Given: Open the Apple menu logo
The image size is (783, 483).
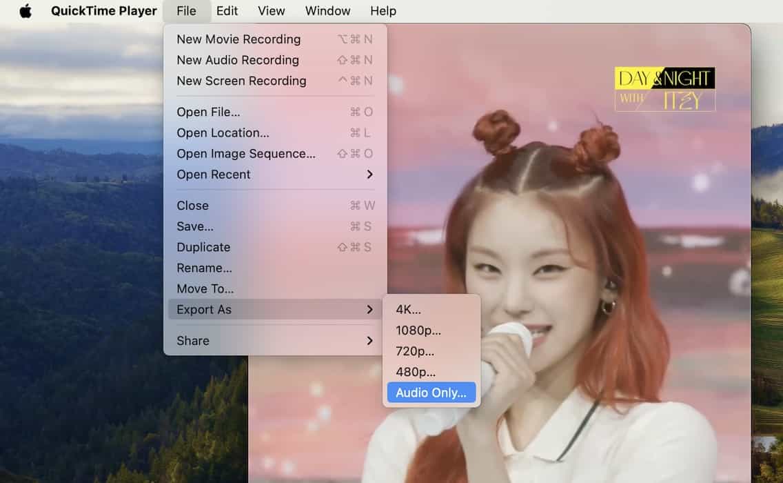Looking at the screenshot, I should (x=26, y=11).
